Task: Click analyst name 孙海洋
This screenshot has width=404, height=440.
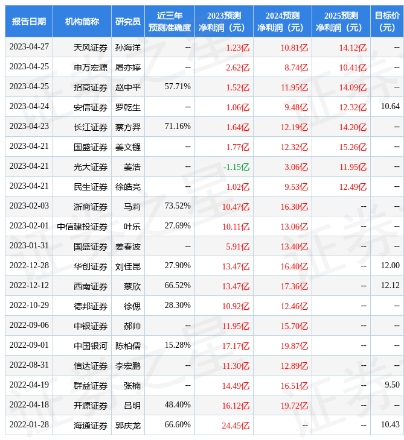Action: (x=128, y=48)
